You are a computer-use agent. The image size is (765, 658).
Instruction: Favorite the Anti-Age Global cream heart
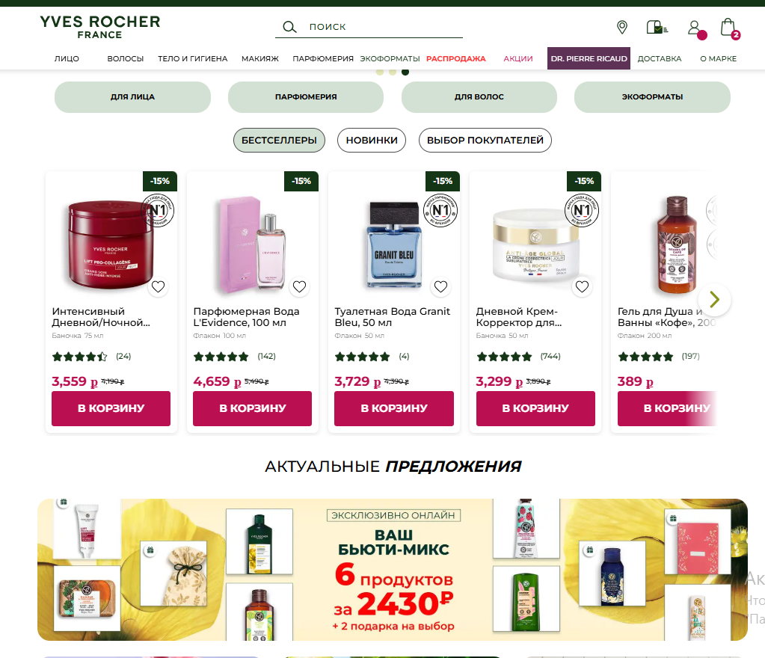[582, 287]
